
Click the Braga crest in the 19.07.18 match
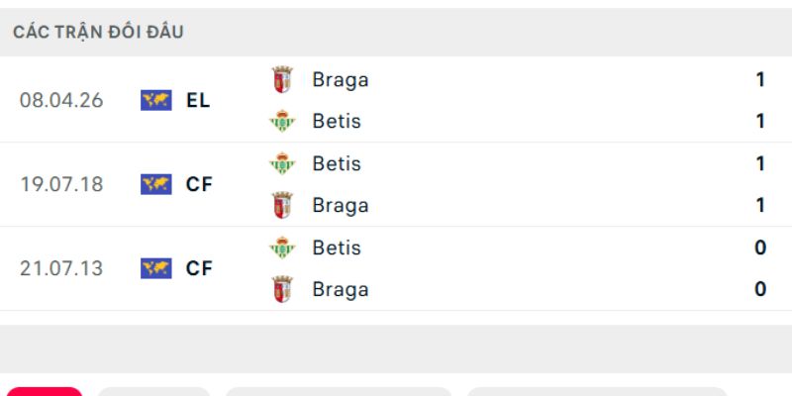[x=283, y=205]
